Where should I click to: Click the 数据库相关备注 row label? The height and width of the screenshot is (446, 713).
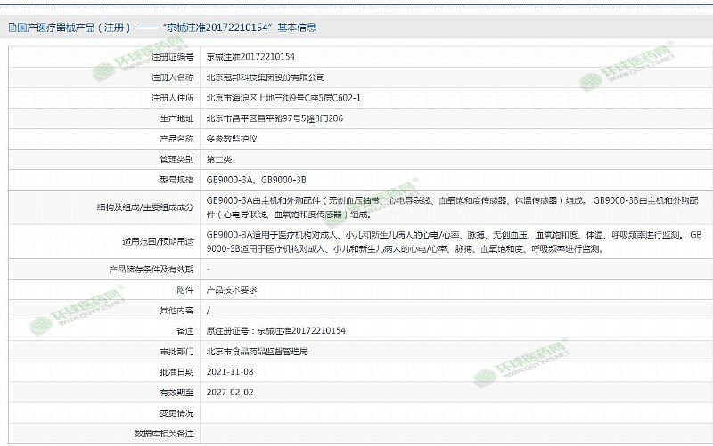[x=164, y=434]
